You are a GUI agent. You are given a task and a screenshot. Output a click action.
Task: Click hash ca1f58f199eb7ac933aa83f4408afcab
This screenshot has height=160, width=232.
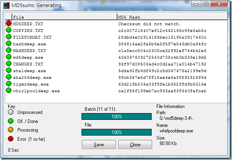[162, 91]
